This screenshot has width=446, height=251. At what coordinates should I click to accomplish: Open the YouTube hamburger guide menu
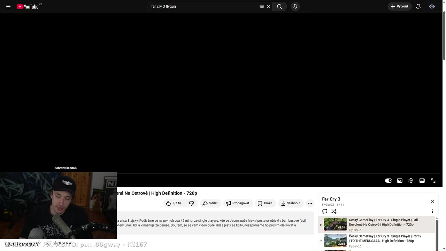pyautogui.click(x=8, y=7)
